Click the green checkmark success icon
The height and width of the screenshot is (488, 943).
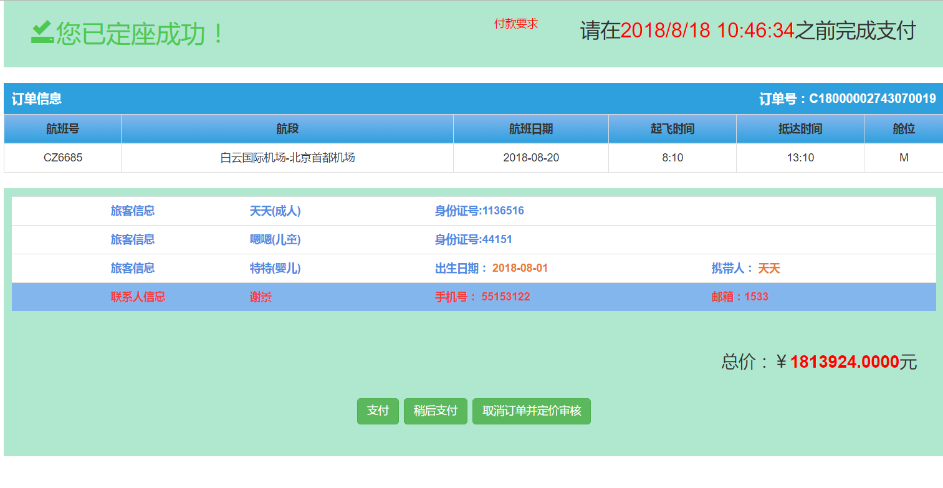click(43, 32)
